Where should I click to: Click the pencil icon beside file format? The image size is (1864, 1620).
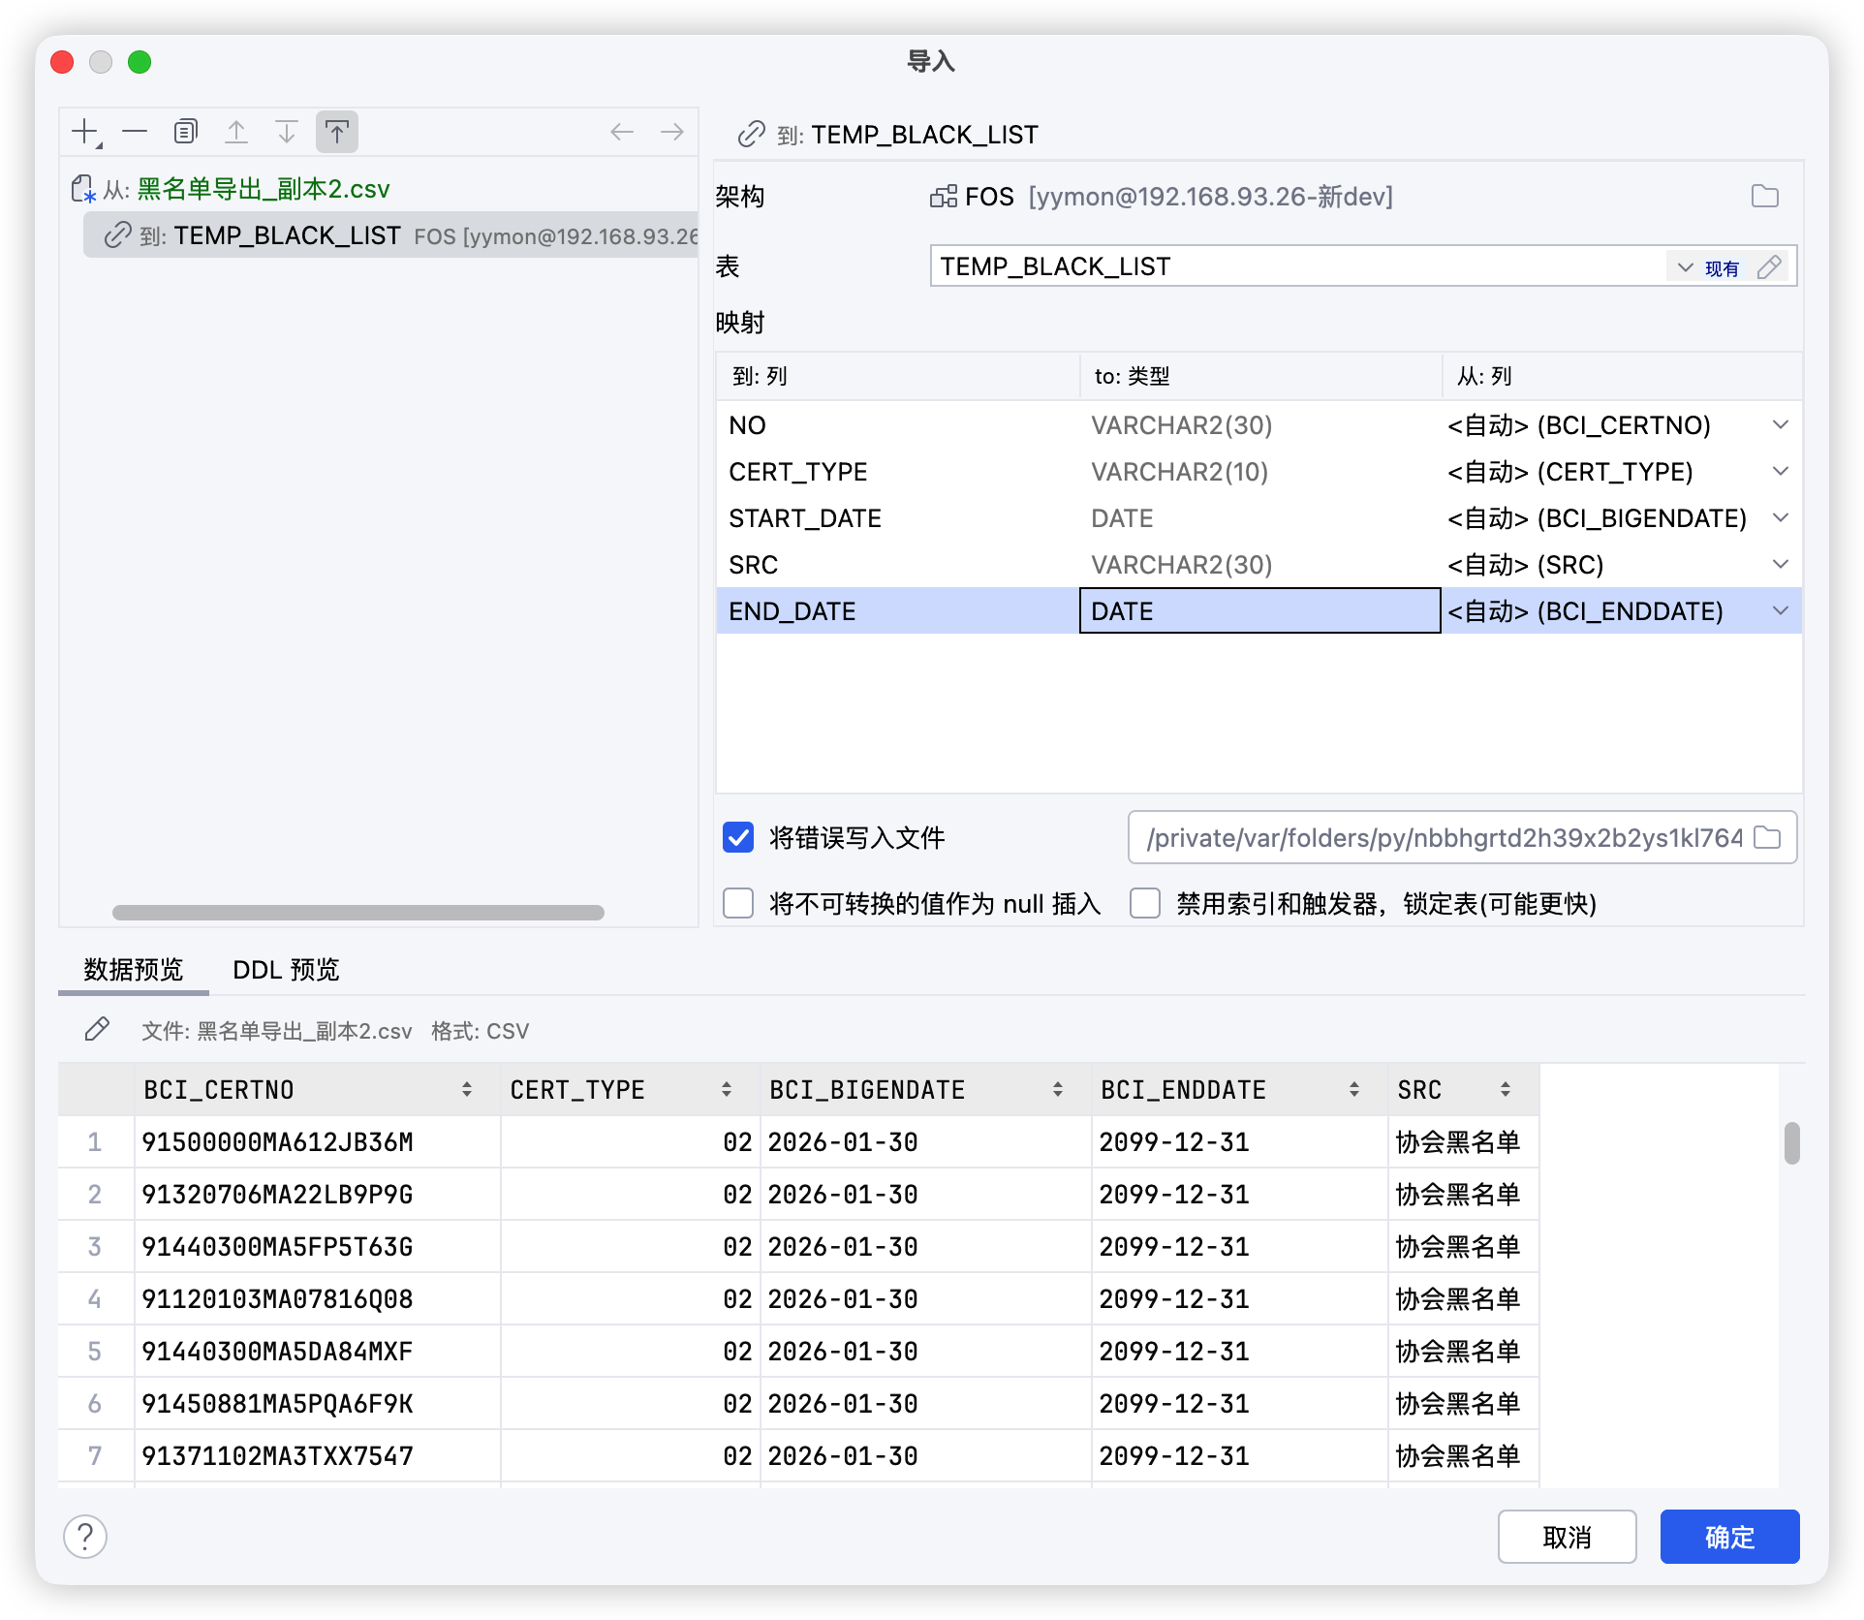[97, 1029]
